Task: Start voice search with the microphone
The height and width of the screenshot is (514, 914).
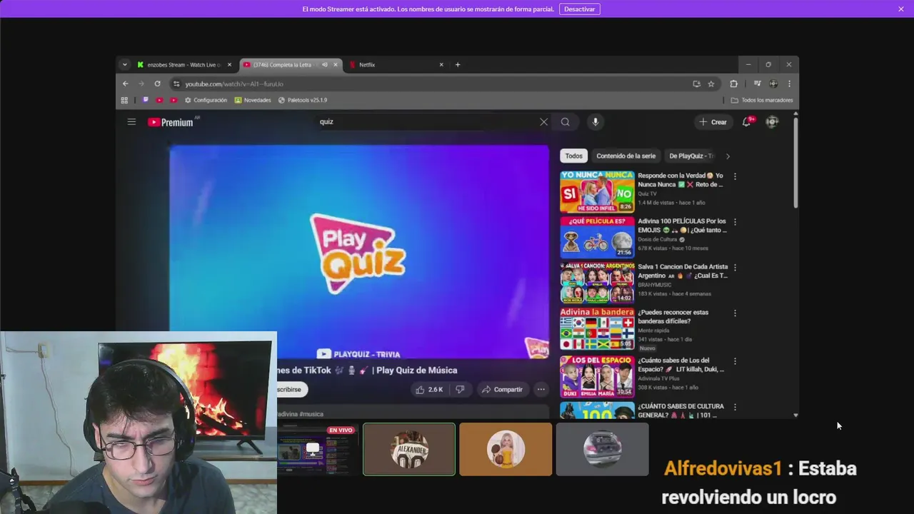Action: (595, 122)
